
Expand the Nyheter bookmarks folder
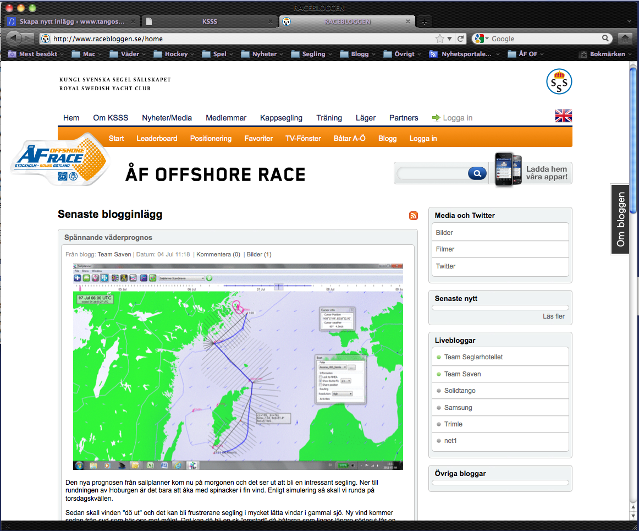click(x=262, y=54)
